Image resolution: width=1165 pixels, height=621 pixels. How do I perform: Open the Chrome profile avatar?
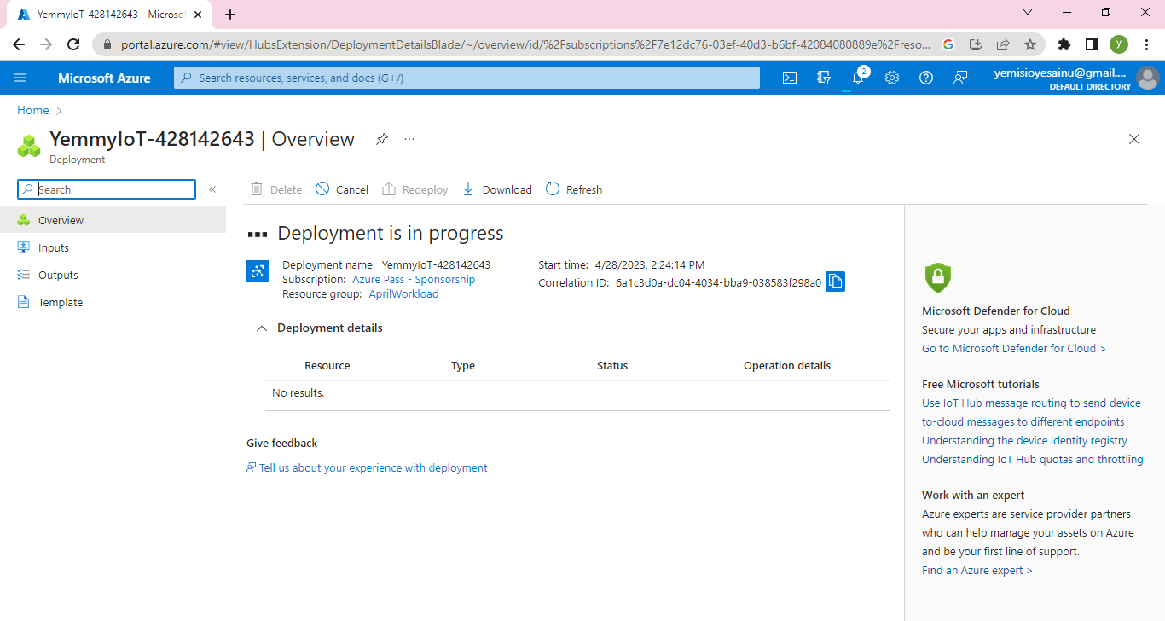[1119, 44]
